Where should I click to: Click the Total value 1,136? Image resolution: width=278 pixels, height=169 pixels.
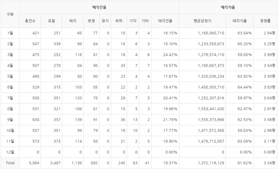77,163
